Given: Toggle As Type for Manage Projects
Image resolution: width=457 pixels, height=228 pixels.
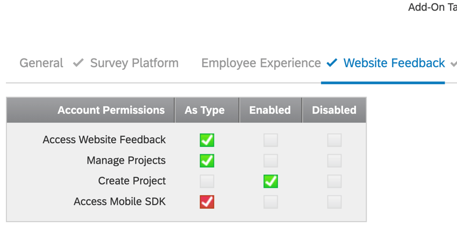Looking at the screenshot, I should (x=207, y=160).
